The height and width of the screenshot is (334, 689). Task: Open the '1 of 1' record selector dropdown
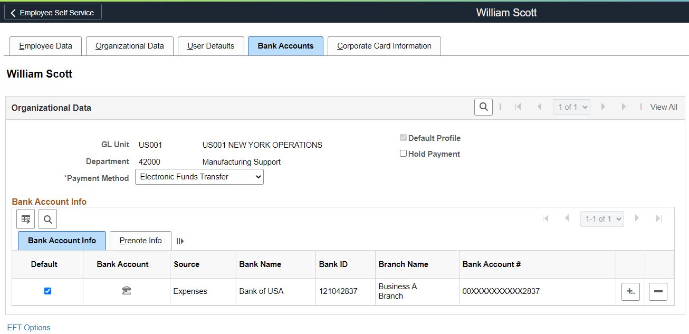(x=571, y=107)
